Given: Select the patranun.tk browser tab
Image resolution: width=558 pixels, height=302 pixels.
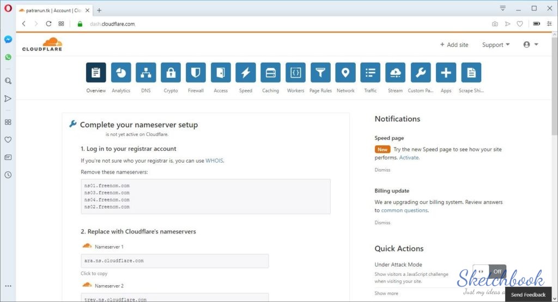Looking at the screenshot, I should point(53,10).
